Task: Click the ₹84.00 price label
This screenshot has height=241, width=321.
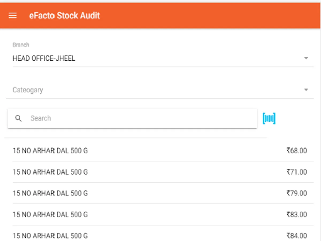Action: tap(297, 236)
